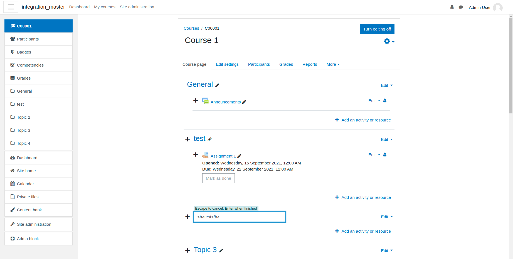Click plus icon of General's Add an activity
The image size is (513, 259).
click(337, 120)
